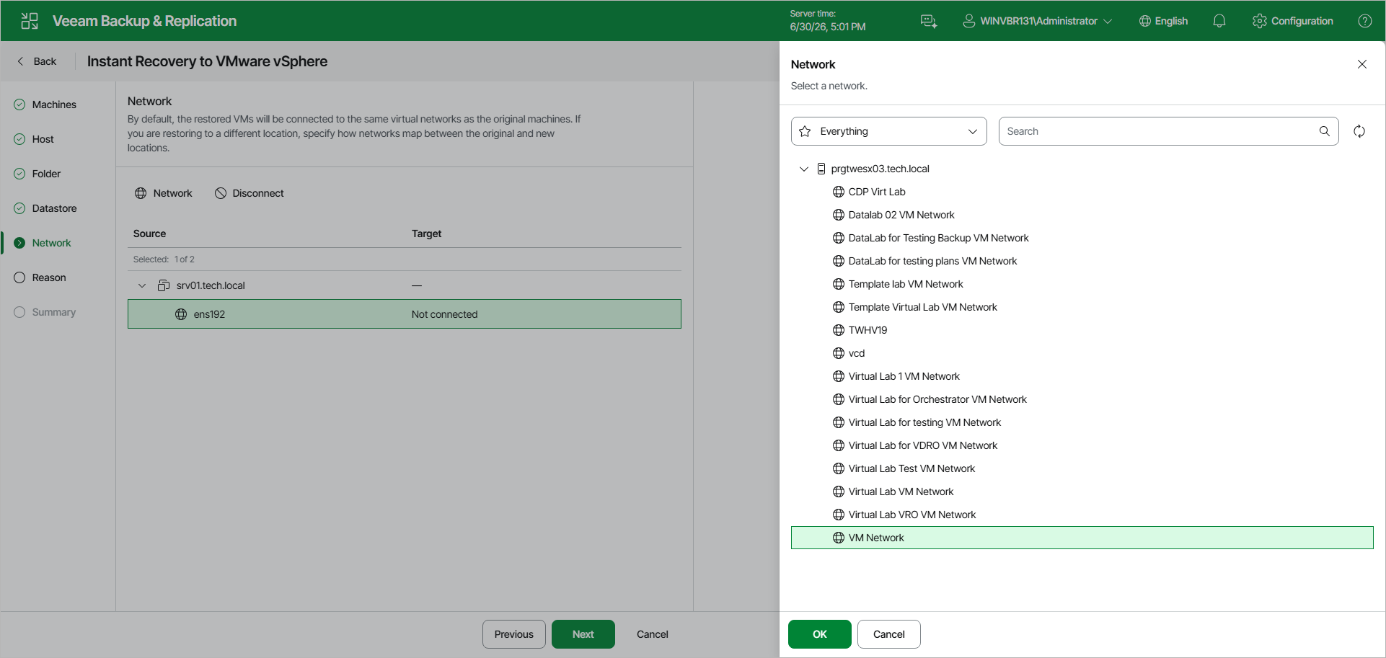
Task: Select the Network wizard step
Action: [x=43, y=243]
